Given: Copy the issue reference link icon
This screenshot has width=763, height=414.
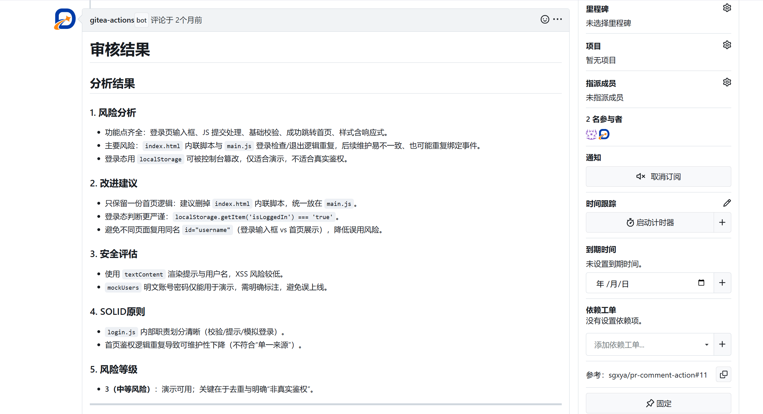Looking at the screenshot, I should coord(723,374).
